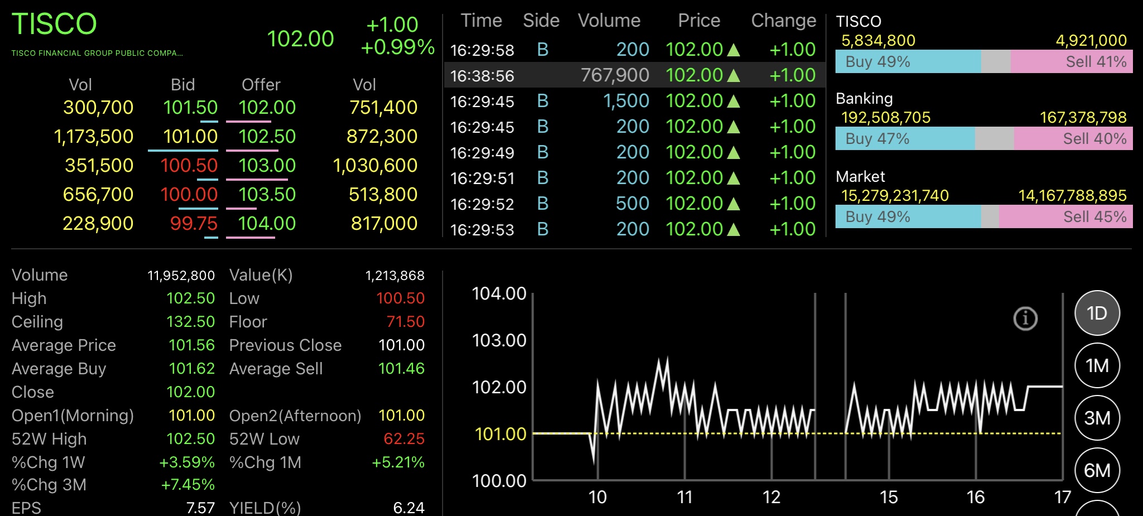
Task: Select offer price 103.50
Action: pos(267,194)
